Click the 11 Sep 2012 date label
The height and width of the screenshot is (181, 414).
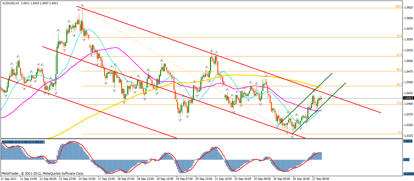coord(9,179)
